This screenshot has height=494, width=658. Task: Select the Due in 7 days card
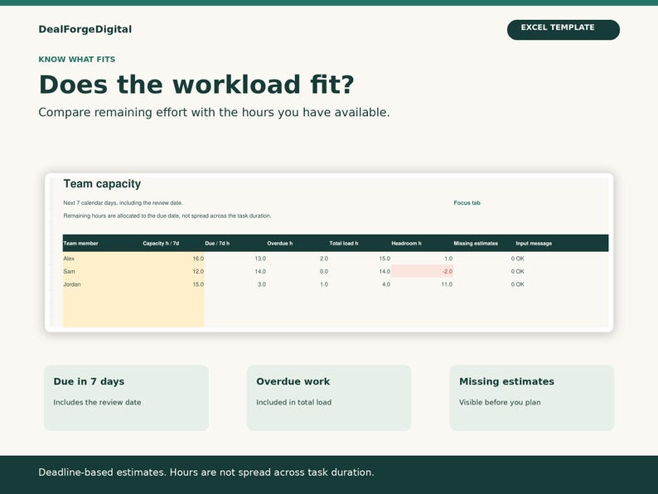[126, 398]
